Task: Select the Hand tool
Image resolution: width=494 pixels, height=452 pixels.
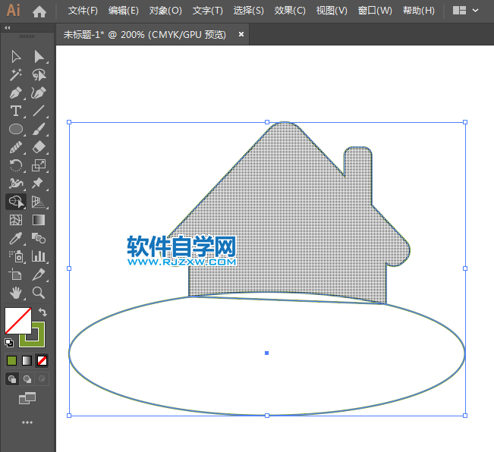Action: pyautogui.click(x=16, y=293)
